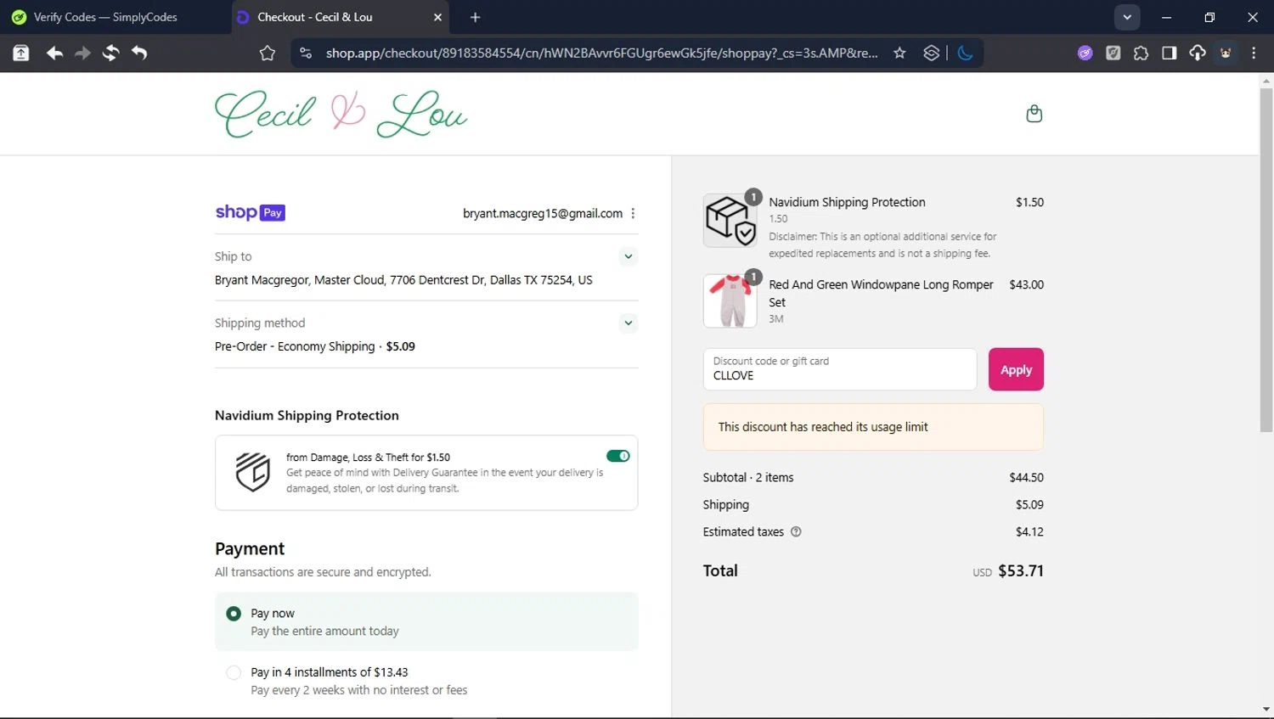Open the tab search dropdown arrow
This screenshot has height=719, width=1274.
click(x=1127, y=17)
